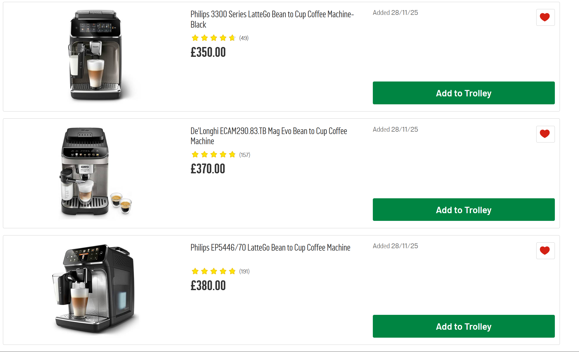Click the £380.00 price
This screenshot has width=579, height=352.
(208, 286)
